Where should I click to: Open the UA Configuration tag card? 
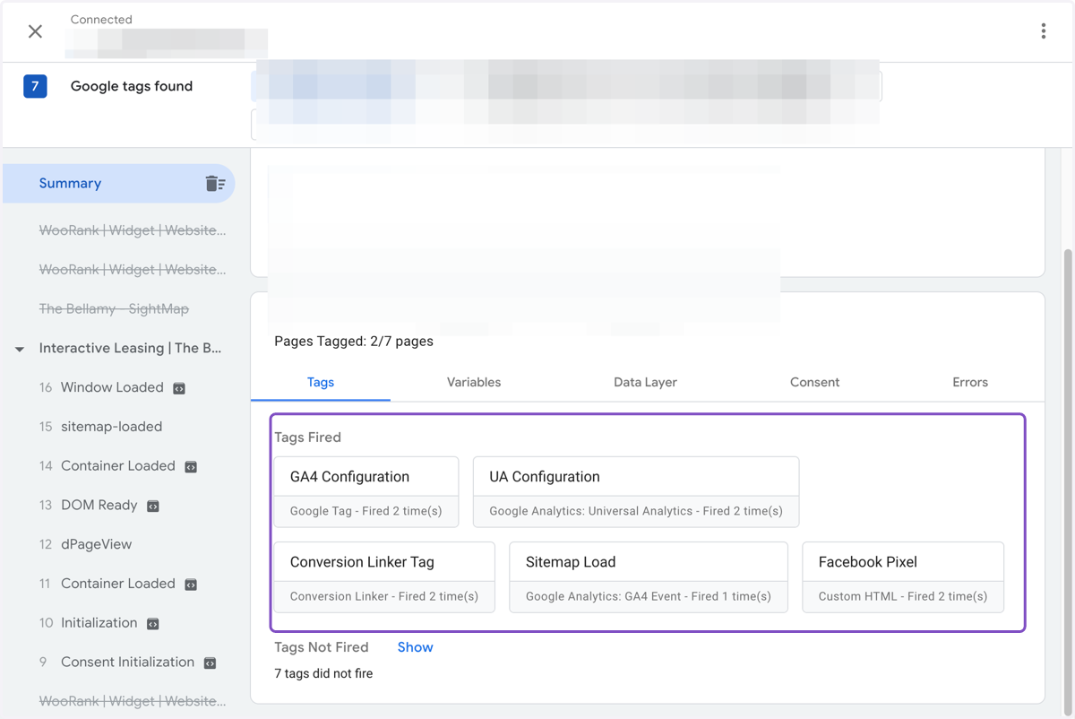click(636, 492)
